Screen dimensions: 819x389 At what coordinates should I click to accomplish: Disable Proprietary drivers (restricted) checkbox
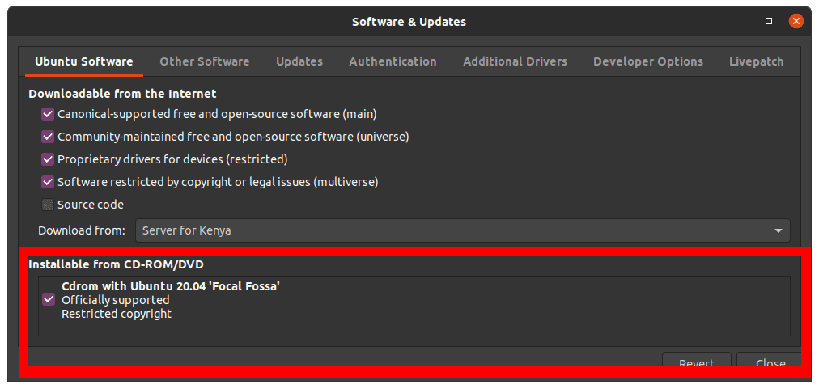point(49,159)
